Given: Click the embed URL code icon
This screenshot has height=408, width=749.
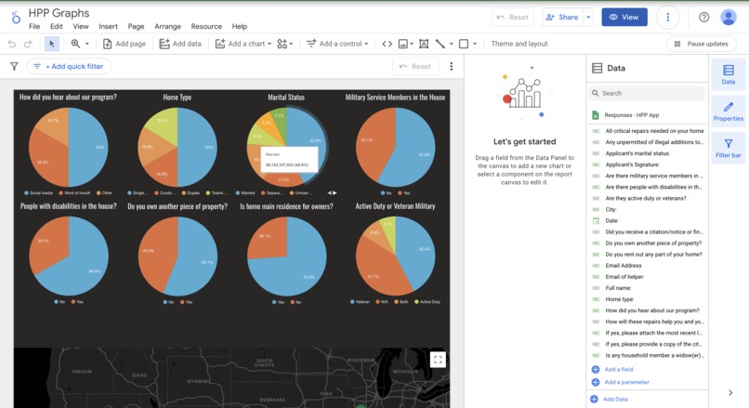Looking at the screenshot, I should 387,44.
